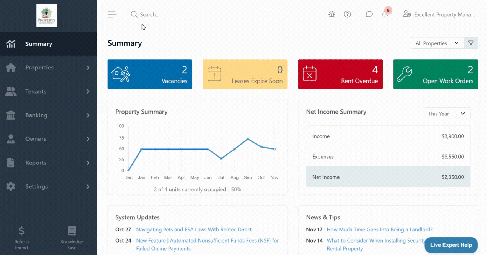
Task: Open the chat messages icon
Action: 369,14
